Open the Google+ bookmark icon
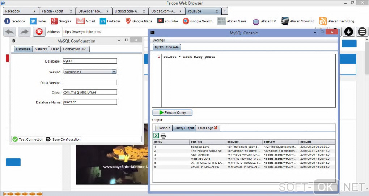The width and height of the screenshot is (369, 196). (x=54, y=21)
